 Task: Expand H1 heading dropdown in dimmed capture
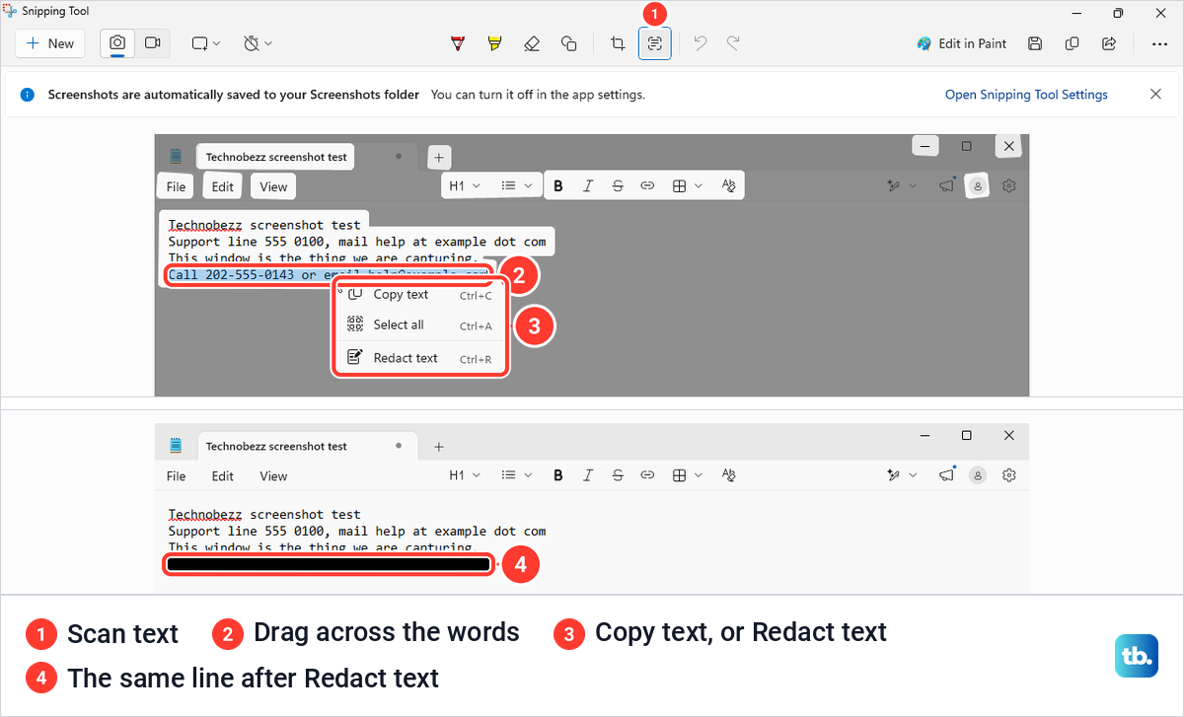coord(465,185)
